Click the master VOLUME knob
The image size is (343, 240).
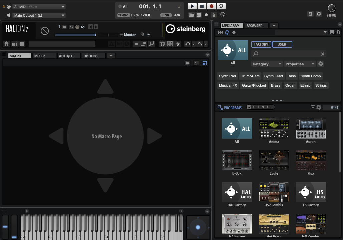point(331,9)
